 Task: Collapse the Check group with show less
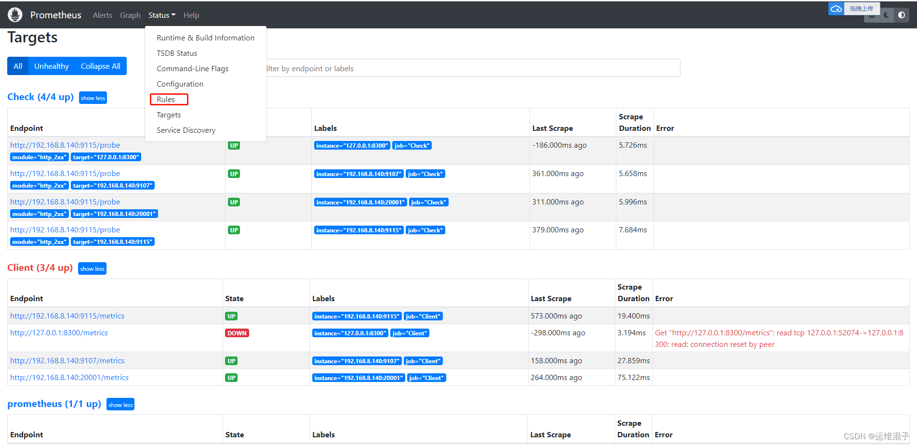(93, 98)
